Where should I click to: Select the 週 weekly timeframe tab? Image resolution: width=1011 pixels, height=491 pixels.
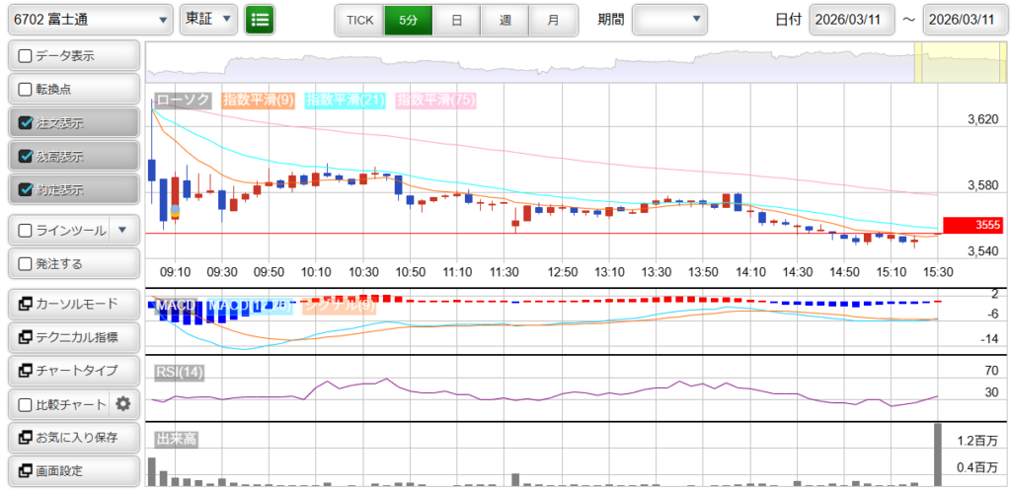[x=505, y=20]
